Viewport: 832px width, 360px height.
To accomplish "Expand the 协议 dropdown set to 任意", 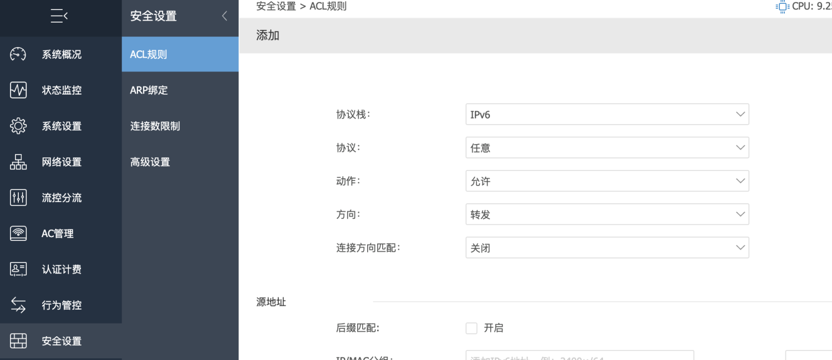I will pos(607,148).
